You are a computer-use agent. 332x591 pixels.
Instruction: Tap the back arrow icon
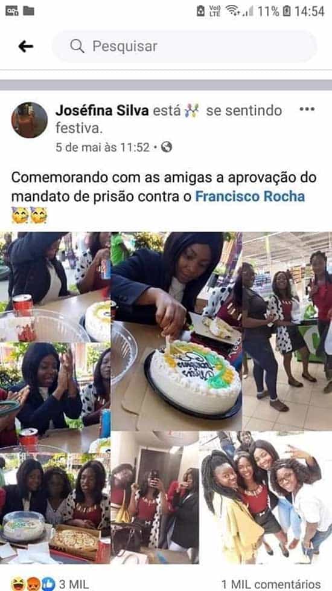tap(25, 47)
